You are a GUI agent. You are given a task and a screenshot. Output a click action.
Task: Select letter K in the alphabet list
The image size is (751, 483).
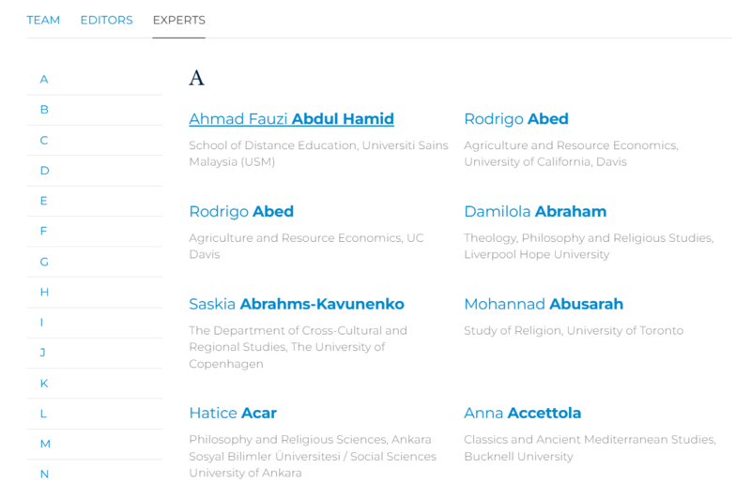44,383
